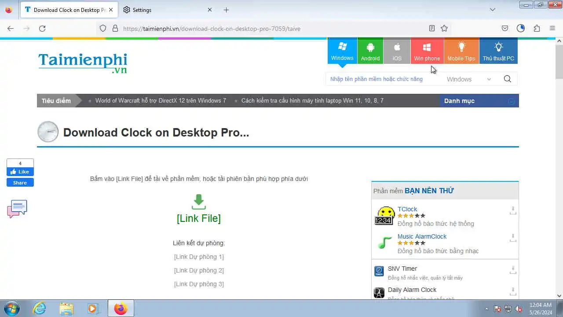Click the Music AlarmClock green note icon
Image resolution: width=563 pixels, height=317 pixels.
(x=384, y=242)
